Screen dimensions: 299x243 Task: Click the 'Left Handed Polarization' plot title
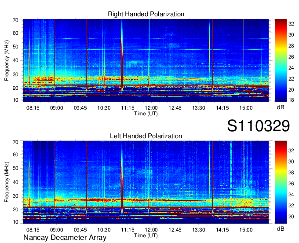click(146, 136)
